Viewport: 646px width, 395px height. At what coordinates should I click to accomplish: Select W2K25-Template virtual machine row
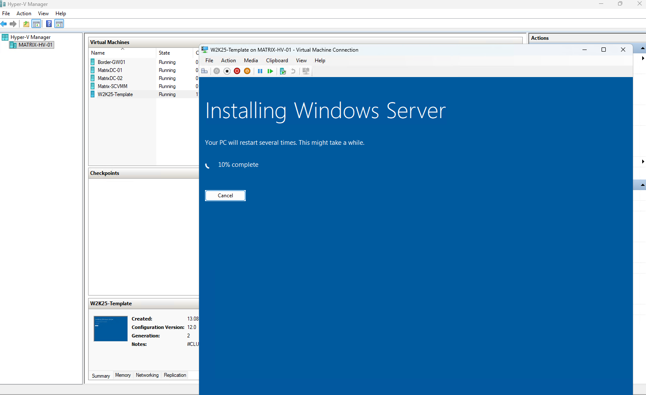(x=144, y=94)
